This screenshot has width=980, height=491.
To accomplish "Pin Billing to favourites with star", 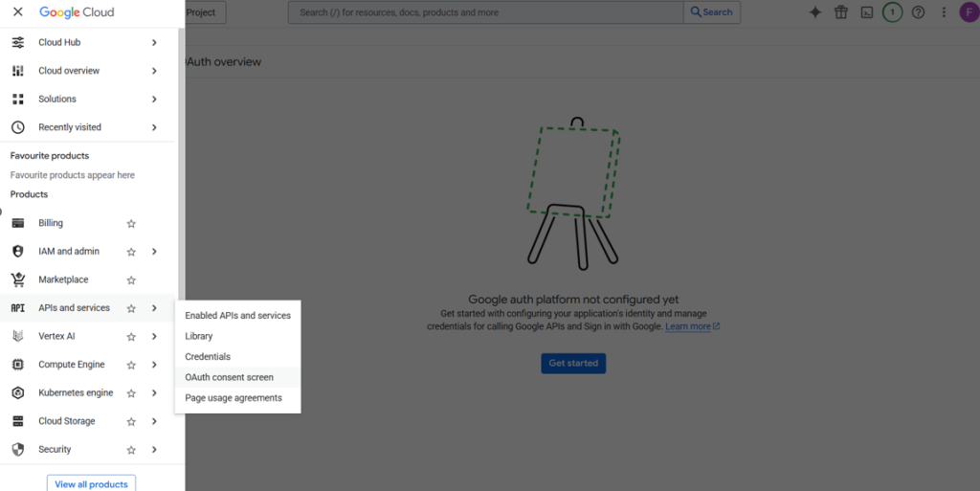I will pyautogui.click(x=131, y=224).
